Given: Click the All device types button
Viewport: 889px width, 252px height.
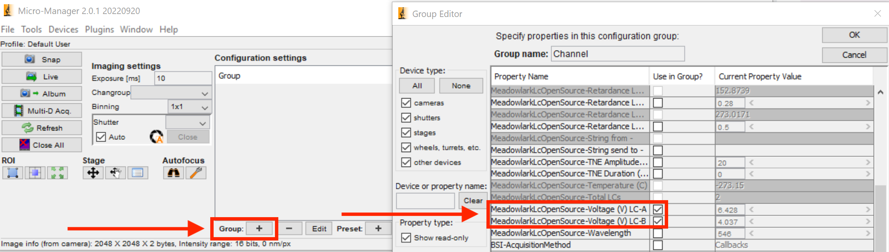Looking at the screenshot, I should coord(417,85).
